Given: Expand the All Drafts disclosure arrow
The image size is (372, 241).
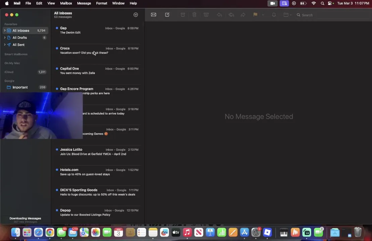Looking at the screenshot, I should [5, 37].
